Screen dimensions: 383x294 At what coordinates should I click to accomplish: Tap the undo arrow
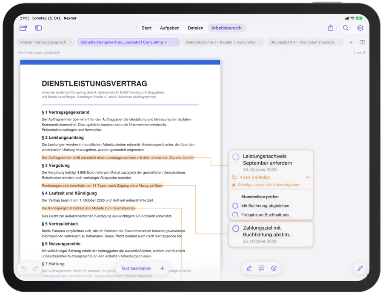[x=24, y=268]
